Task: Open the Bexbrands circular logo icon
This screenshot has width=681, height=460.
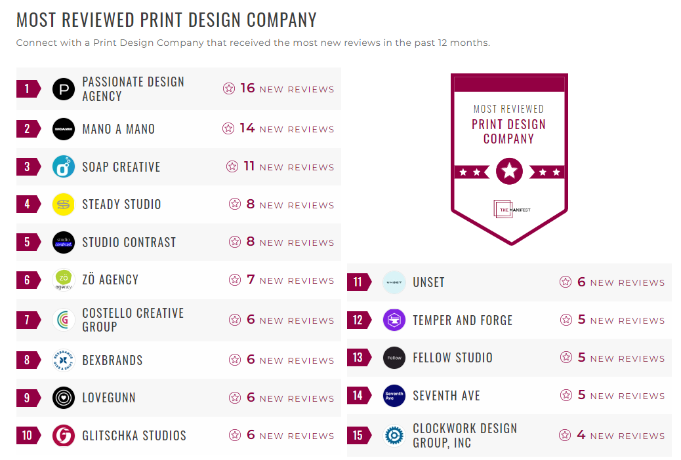Action: [63, 360]
